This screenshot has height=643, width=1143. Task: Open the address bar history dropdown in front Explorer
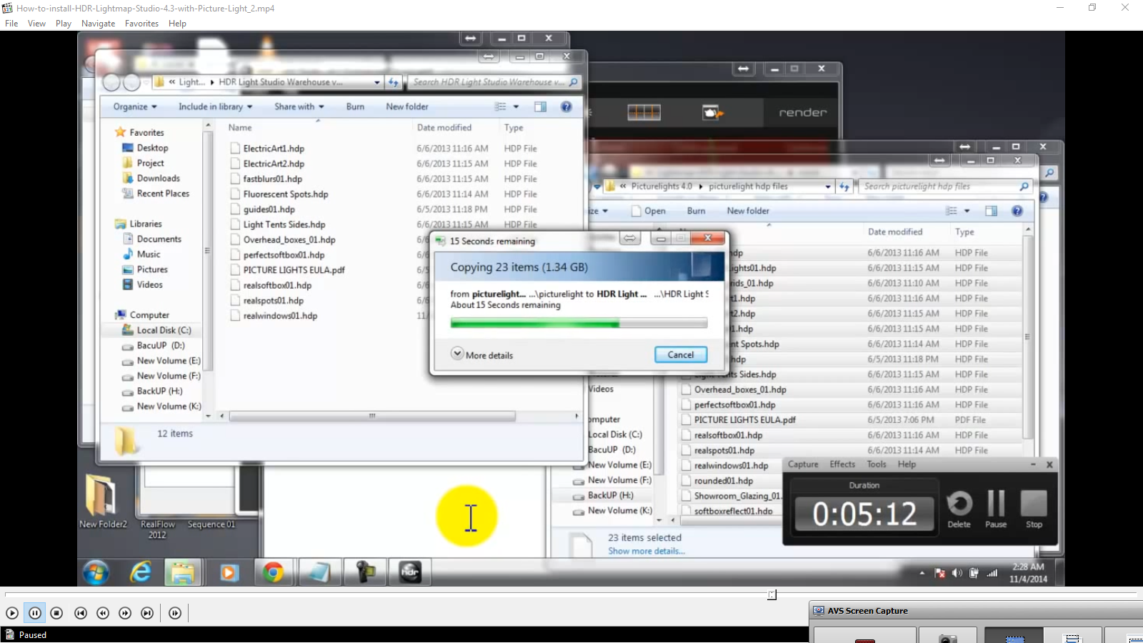coord(377,82)
